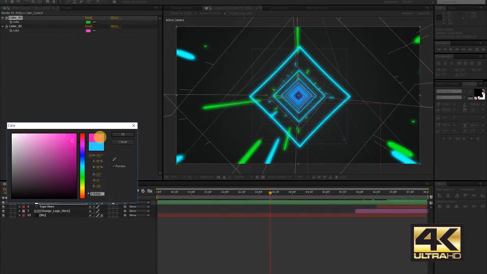The width and height of the screenshot is (487, 274).
Task: Click the hex color value input field
Action: pos(97,193)
